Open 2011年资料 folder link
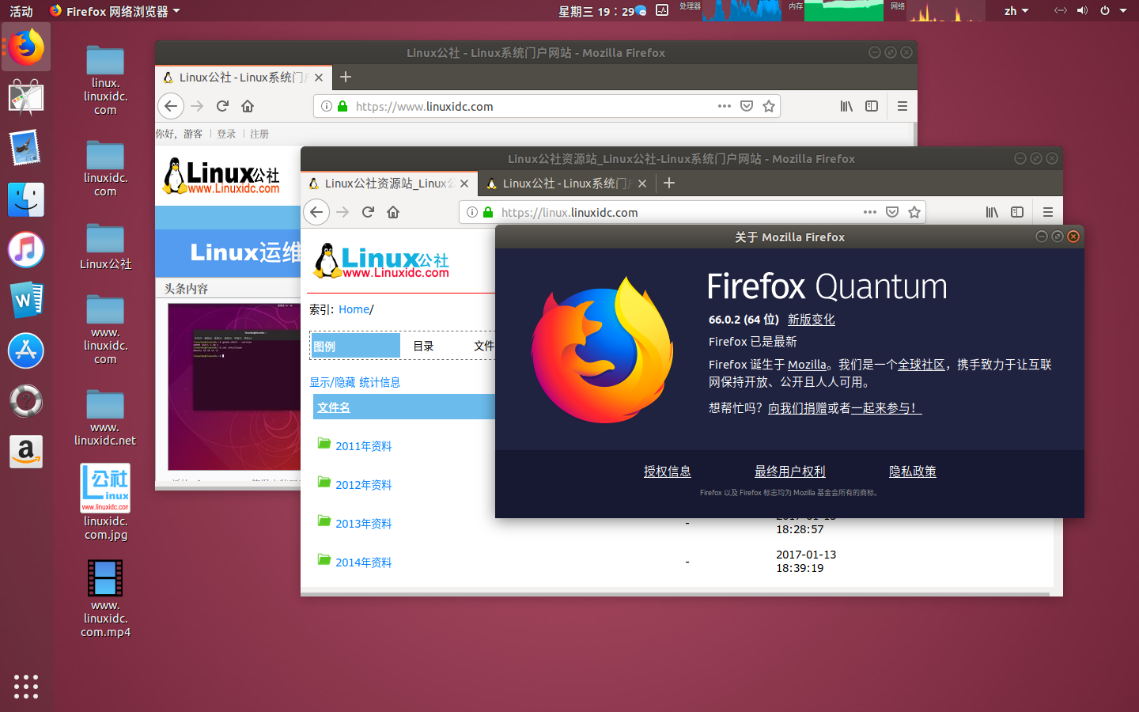The width and height of the screenshot is (1139, 712). tap(364, 446)
